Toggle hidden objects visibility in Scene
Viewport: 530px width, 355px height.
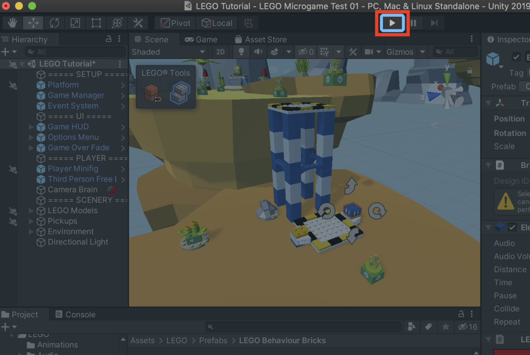coord(306,52)
